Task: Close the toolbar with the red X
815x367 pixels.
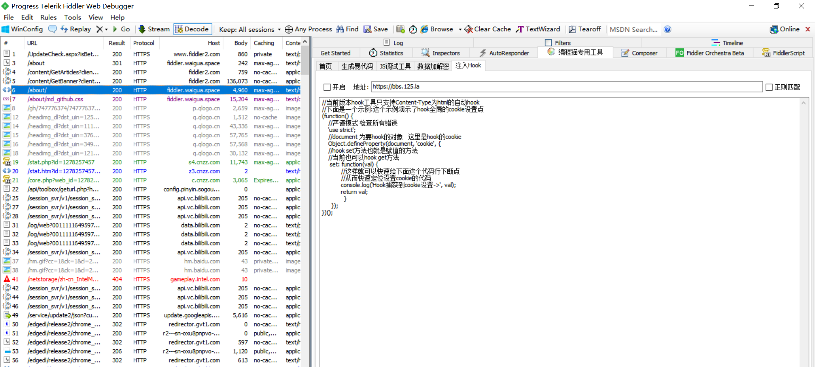Action: pyautogui.click(x=808, y=29)
